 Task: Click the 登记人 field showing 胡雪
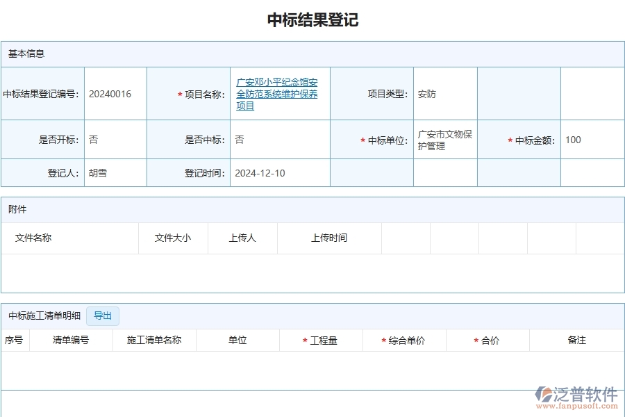pos(97,172)
